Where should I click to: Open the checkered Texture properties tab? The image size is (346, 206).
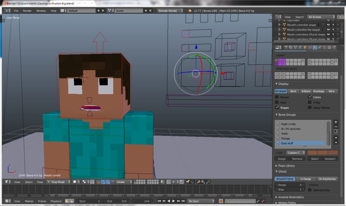(329, 47)
